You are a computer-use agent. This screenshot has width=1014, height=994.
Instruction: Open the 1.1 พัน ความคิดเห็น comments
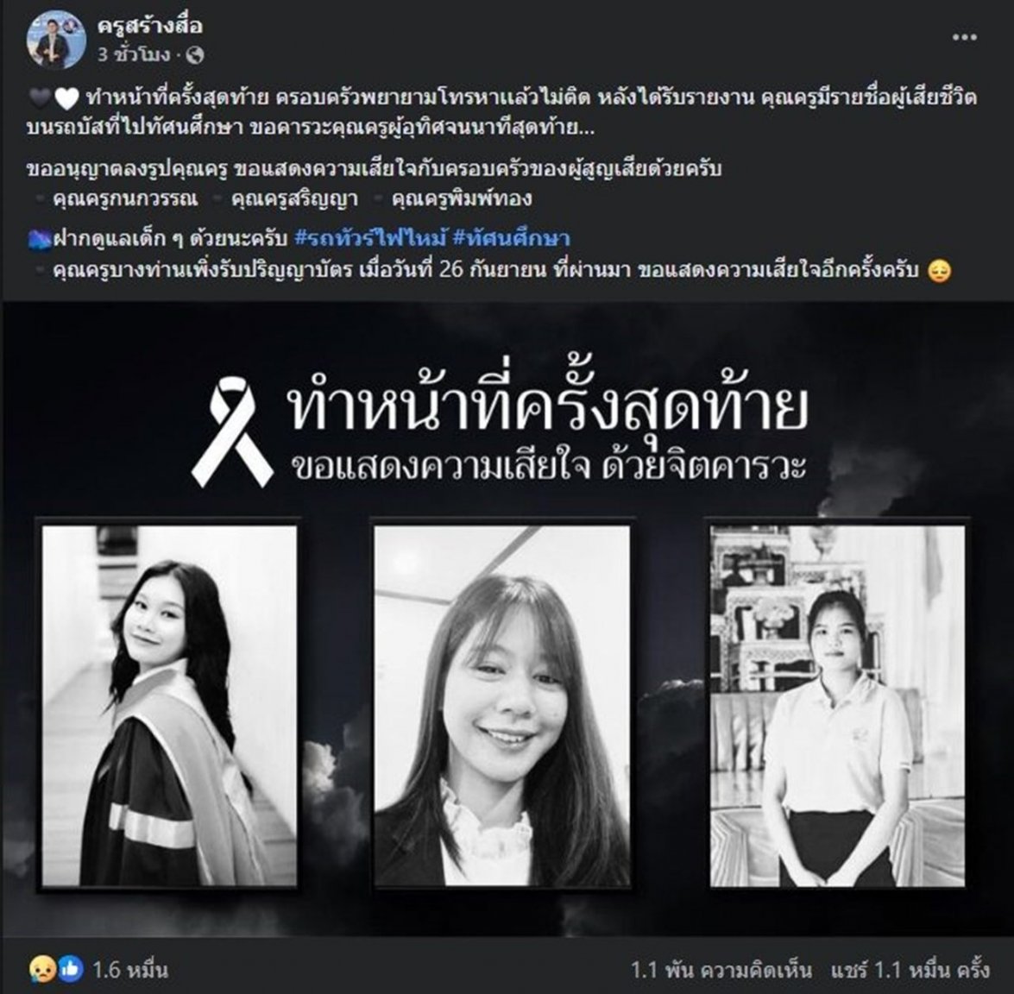point(721,970)
